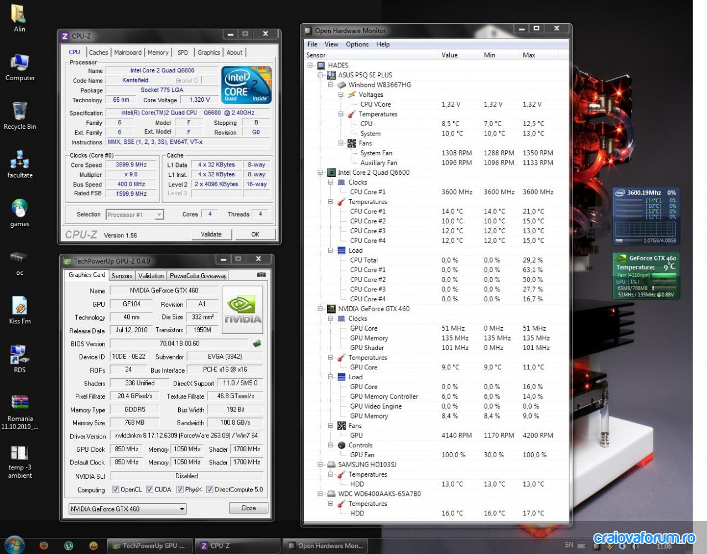The image size is (707, 554).
Task: Click the Value column header
Action: 459,55
